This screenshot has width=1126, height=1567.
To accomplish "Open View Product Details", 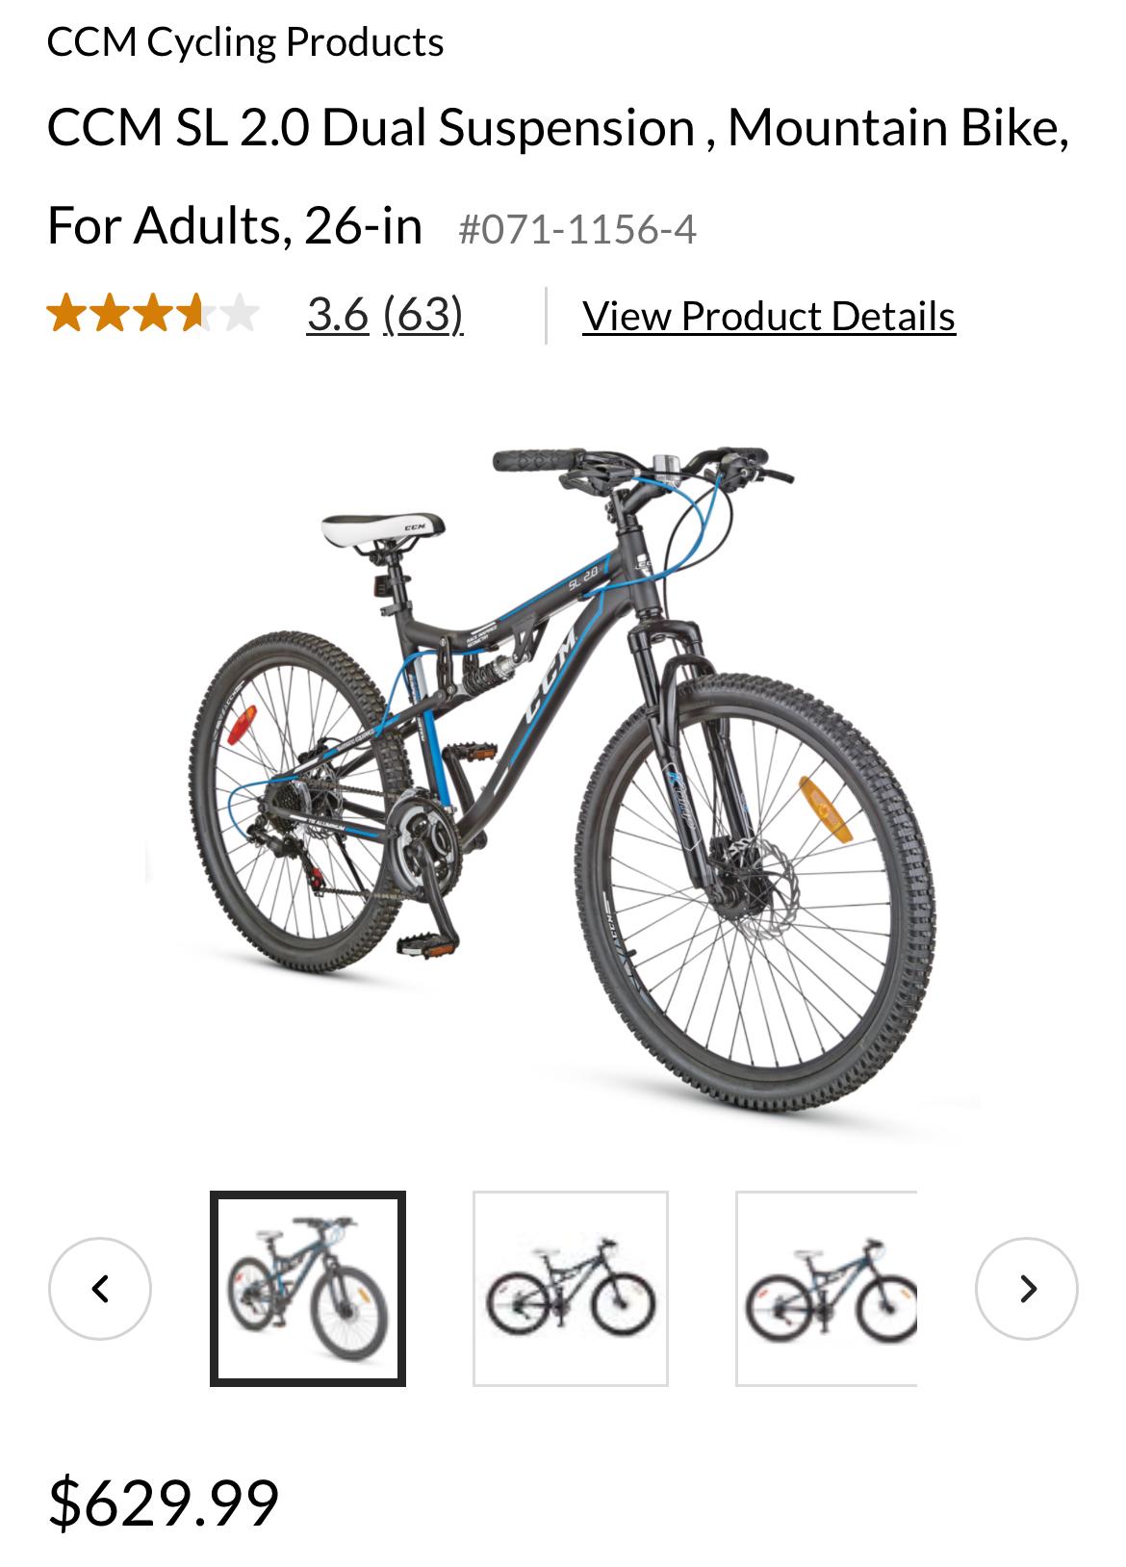I will pyautogui.click(x=769, y=316).
